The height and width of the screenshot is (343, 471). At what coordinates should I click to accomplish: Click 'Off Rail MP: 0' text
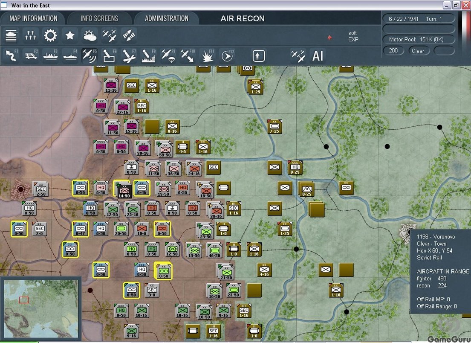point(433,299)
